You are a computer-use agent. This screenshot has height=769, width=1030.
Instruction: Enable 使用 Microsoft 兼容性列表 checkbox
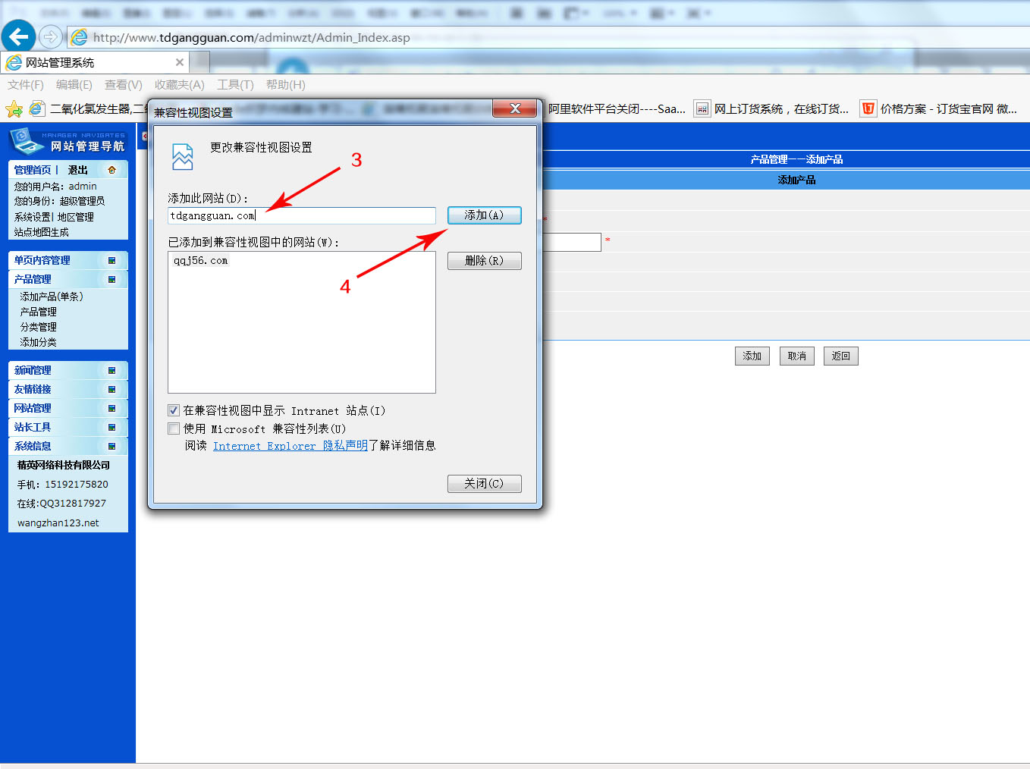click(x=174, y=428)
